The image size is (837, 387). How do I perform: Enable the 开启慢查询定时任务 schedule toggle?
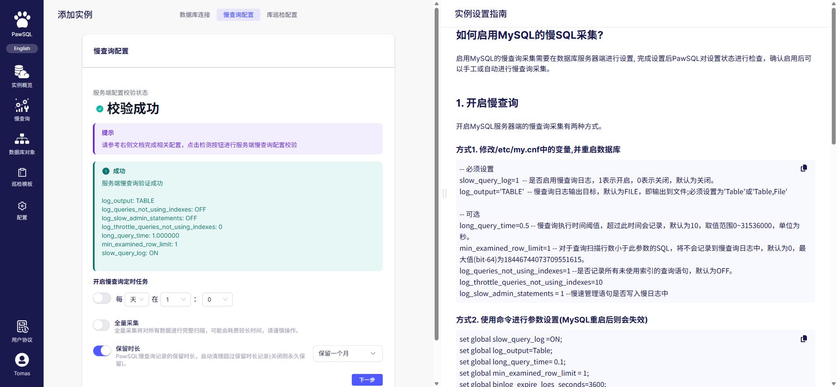[x=102, y=298]
